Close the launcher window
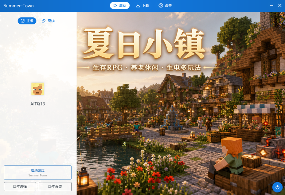Image resolution: width=285 pixels, height=195 pixels. point(280,6)
